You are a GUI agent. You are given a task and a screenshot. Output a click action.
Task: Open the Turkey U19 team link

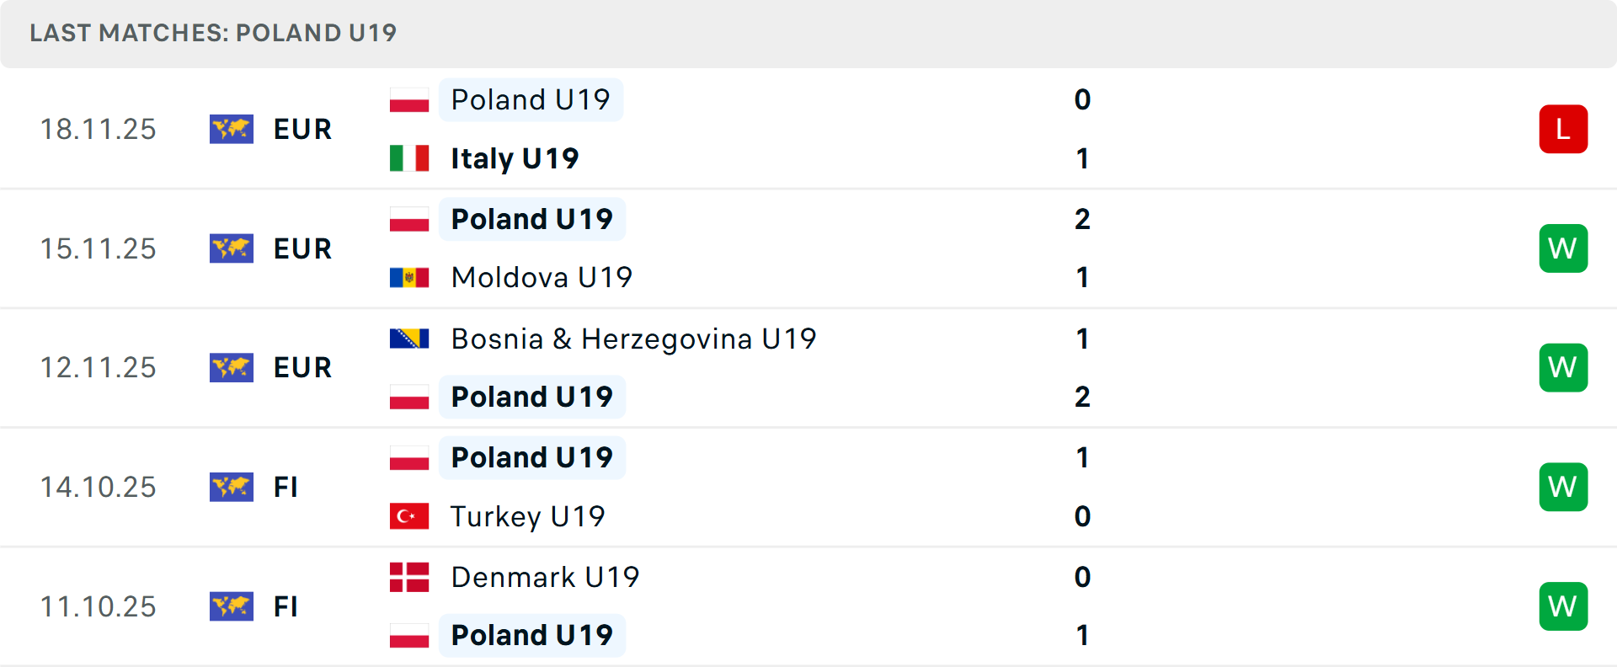[527, 516]
